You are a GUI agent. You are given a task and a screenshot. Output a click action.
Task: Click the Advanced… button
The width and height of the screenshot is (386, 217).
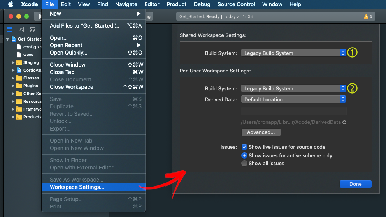261,132
